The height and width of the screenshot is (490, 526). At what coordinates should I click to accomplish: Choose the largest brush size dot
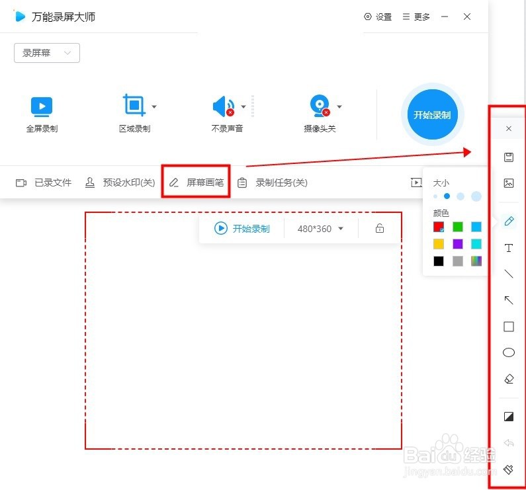pos(476,196)
